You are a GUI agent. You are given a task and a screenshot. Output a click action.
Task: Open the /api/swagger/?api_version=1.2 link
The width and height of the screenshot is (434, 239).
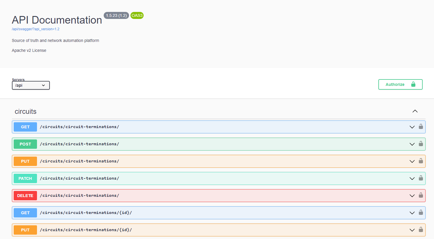click(x=36, y=29)
